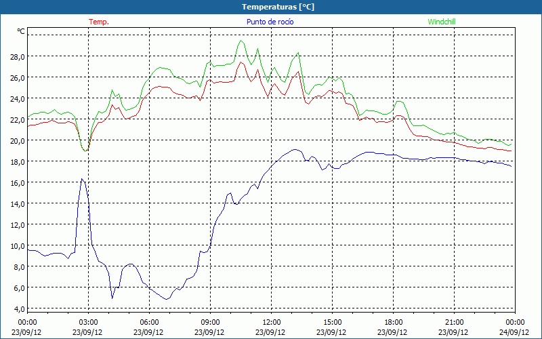Select the green "Windchill" legend label
The height and width of the screenshot is (339, 542).
(442, 22)
